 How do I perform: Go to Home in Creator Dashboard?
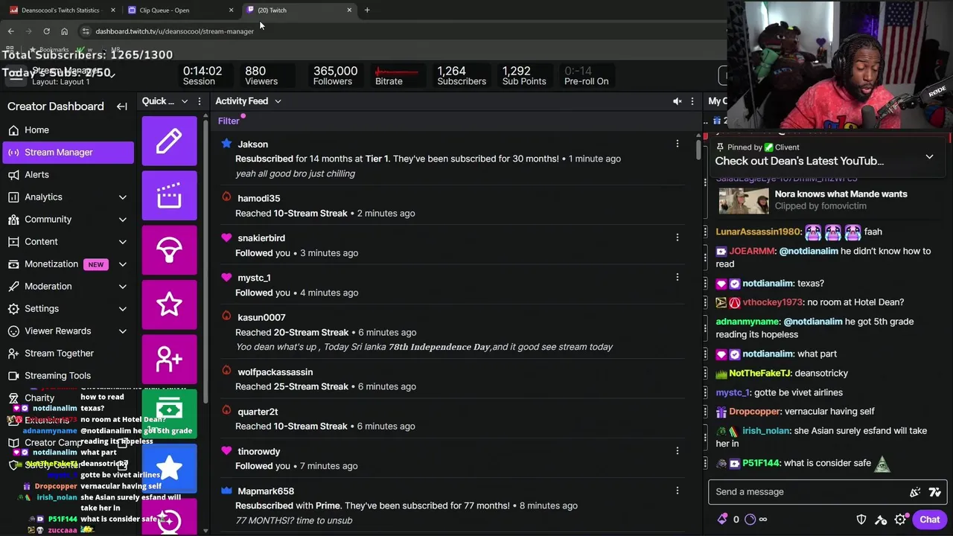(67, 130)
